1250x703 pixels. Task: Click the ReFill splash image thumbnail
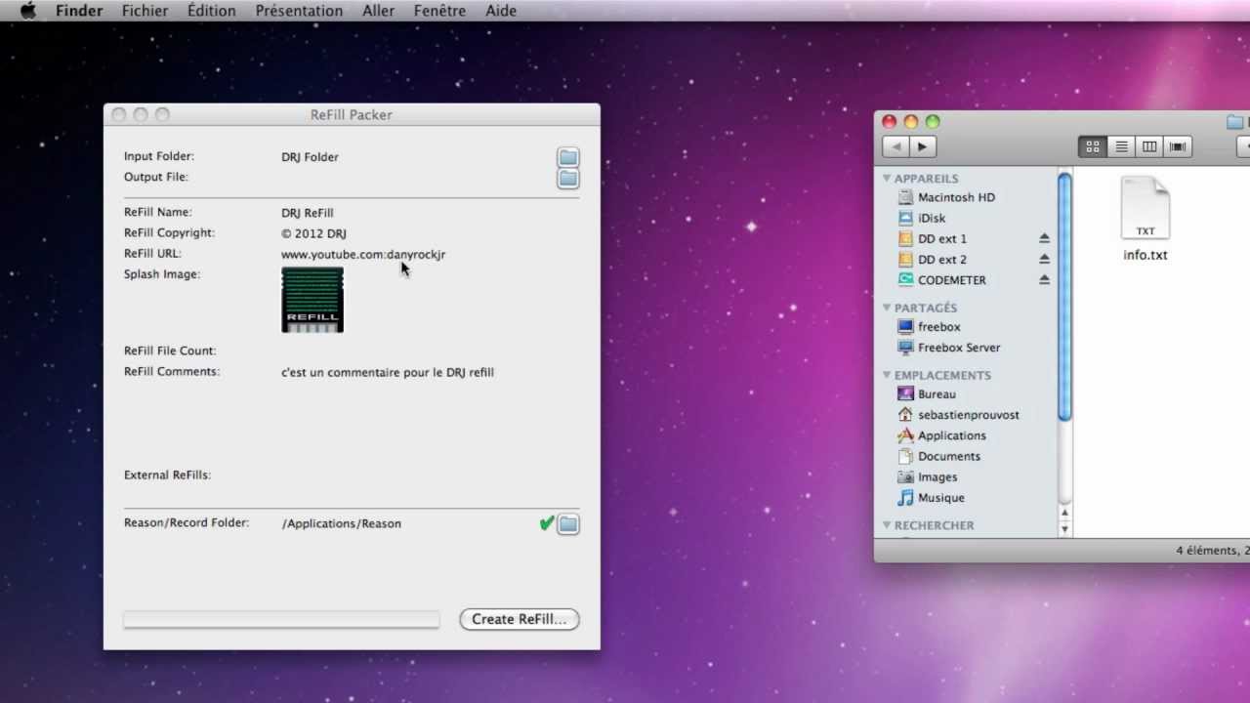pyautogui.click(x=312, y=300)
